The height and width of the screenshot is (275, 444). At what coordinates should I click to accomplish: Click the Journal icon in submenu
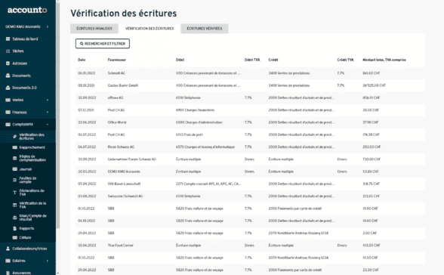[15, 169]
